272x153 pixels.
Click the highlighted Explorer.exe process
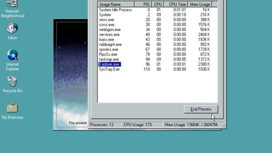110,64
